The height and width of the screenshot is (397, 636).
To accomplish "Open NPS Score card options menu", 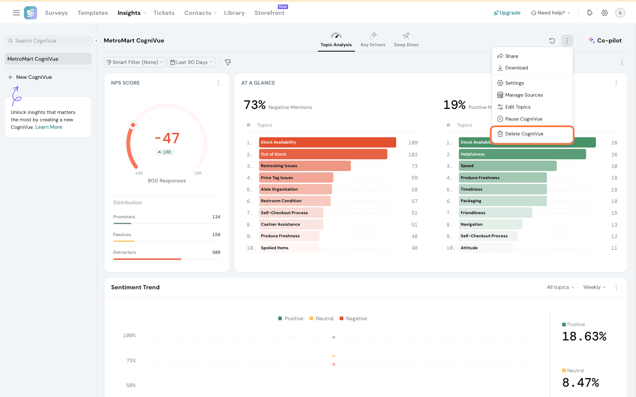I will click(218, 83).
